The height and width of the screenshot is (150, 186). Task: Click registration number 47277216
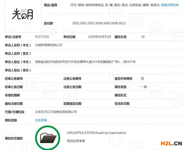[x=42, y=37]
